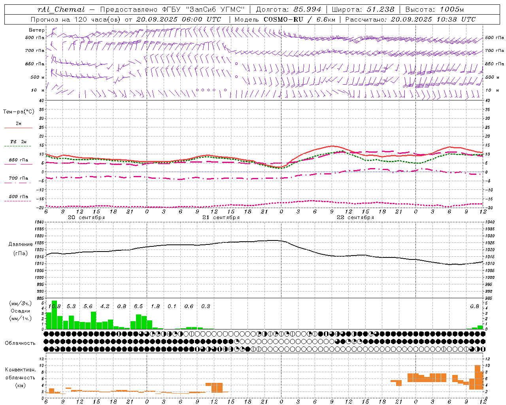Click the "Осадки" precipitation label
This screenshot has height=405, width=506.
point(21,311)
